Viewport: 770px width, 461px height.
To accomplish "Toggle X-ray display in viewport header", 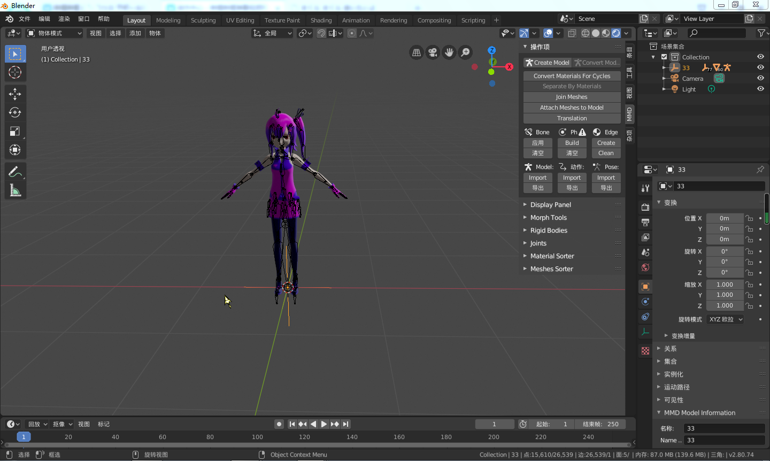I will 572,33.
